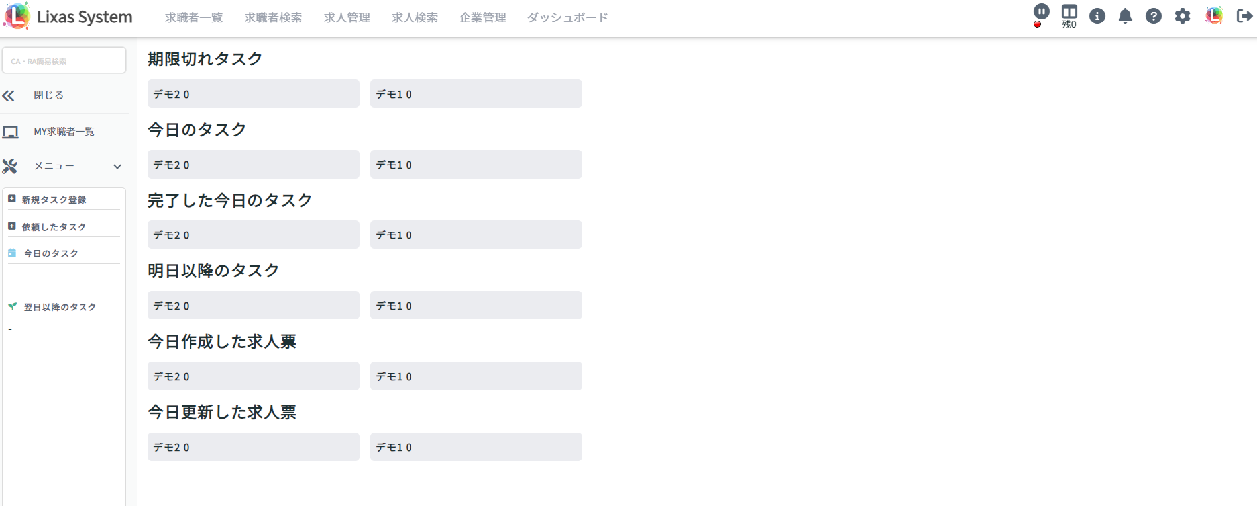
Task: Open MY求職者一覧 in the sidebar
Action: coord(64,132)
